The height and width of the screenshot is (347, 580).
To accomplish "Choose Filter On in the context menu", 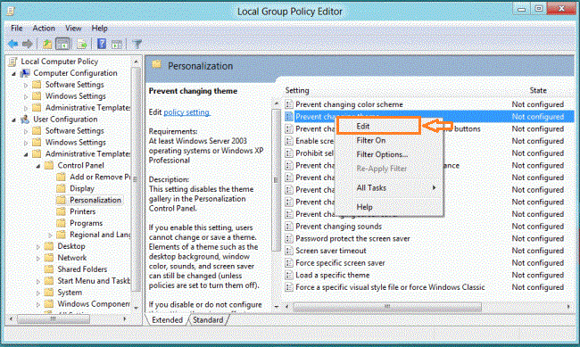I will click(389, 141).
